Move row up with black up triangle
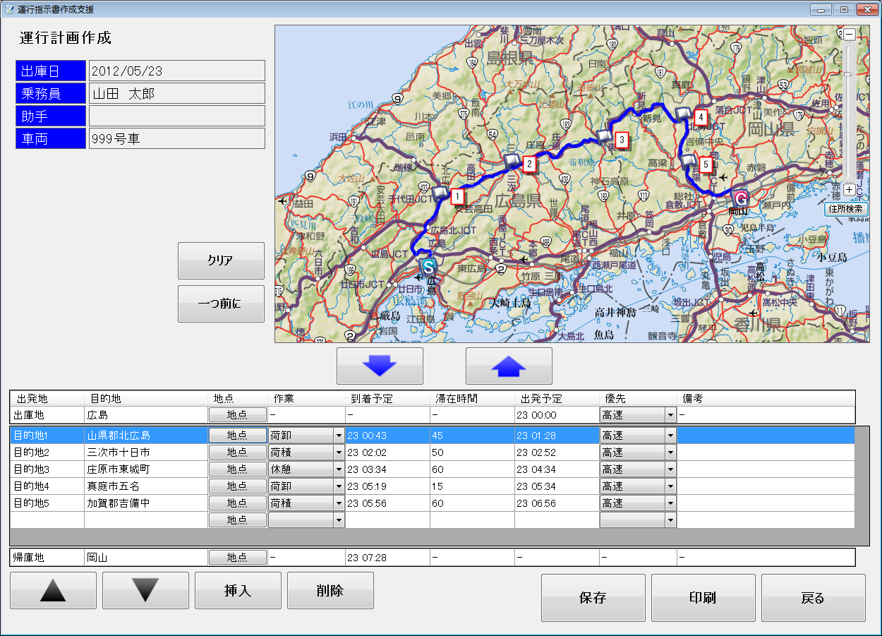Screen dimensions: 882x636 point(54,590)
